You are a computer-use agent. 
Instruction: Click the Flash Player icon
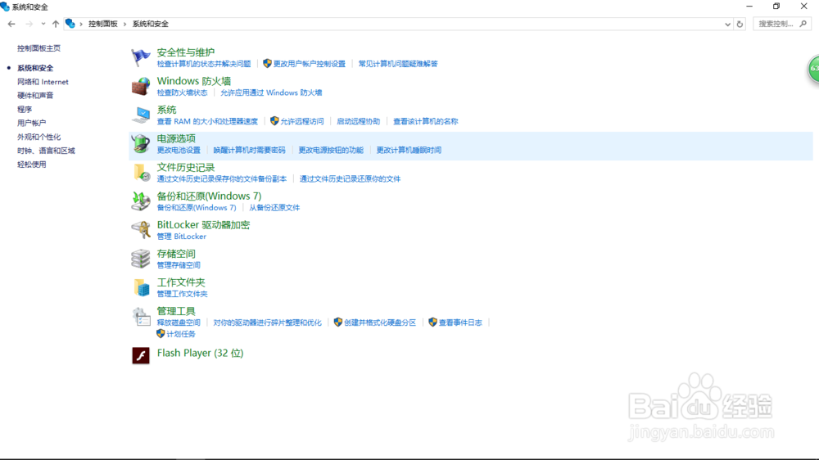141,355
